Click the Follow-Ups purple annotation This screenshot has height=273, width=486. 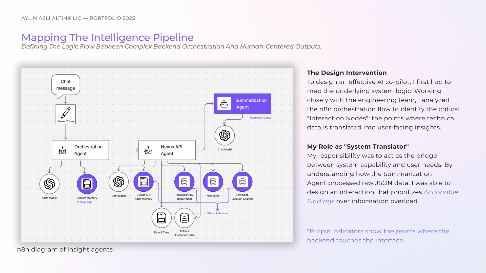pos(85,202)
